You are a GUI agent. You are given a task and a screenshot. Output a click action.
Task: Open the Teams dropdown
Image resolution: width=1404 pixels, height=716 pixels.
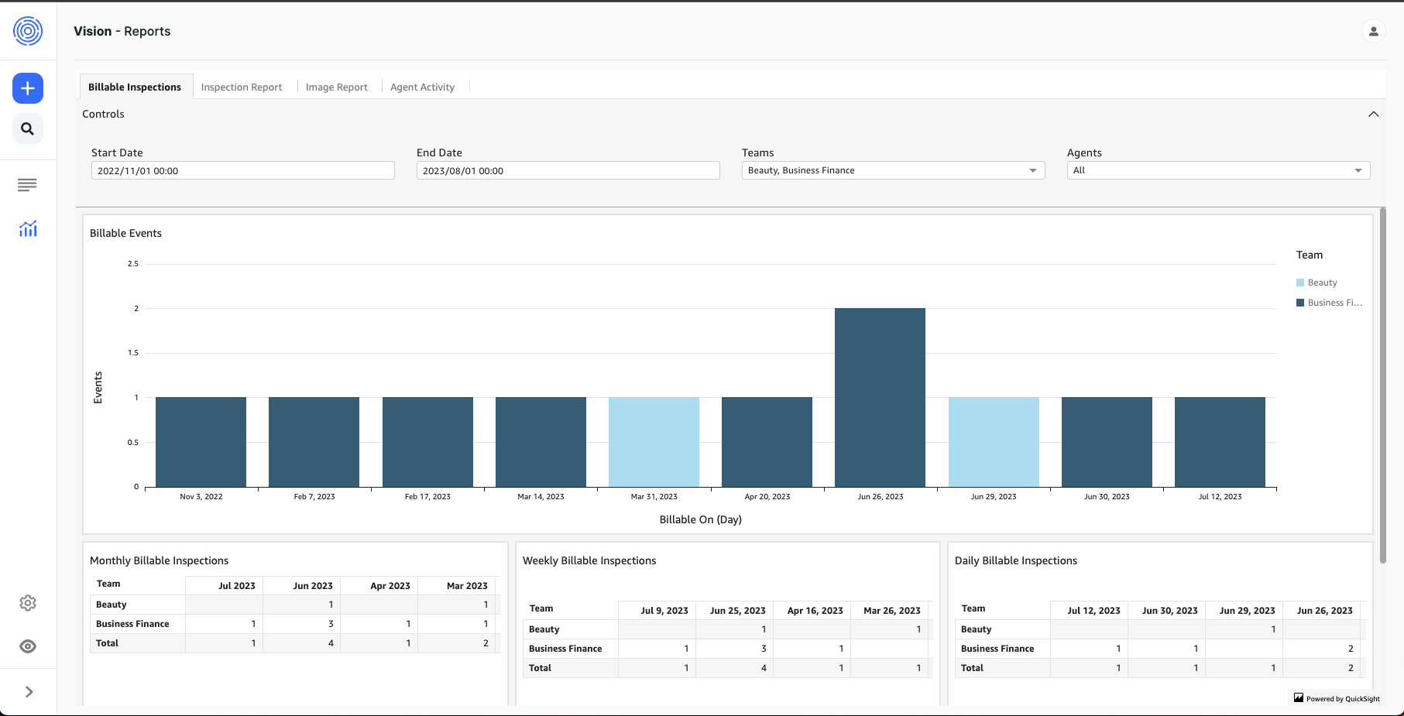894,170
